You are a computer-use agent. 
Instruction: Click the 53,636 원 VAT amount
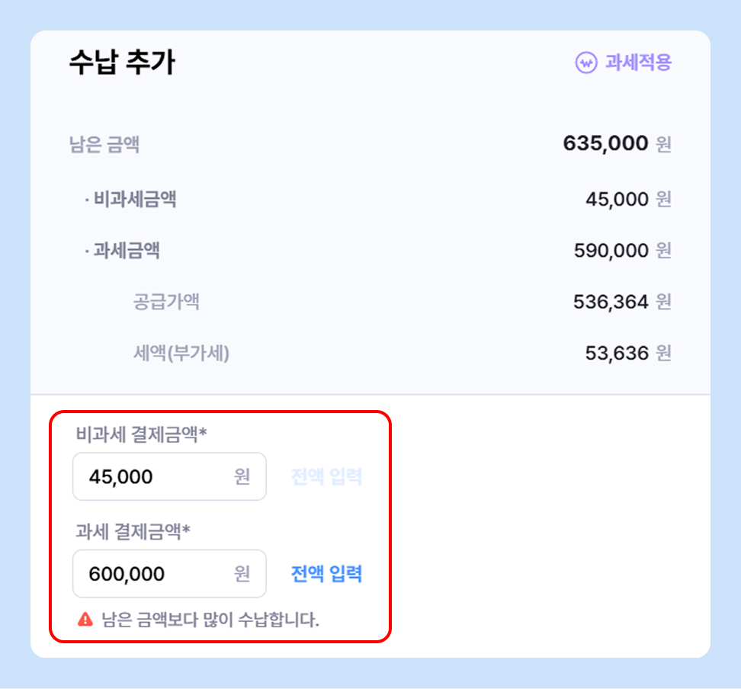tap(627, 353)
